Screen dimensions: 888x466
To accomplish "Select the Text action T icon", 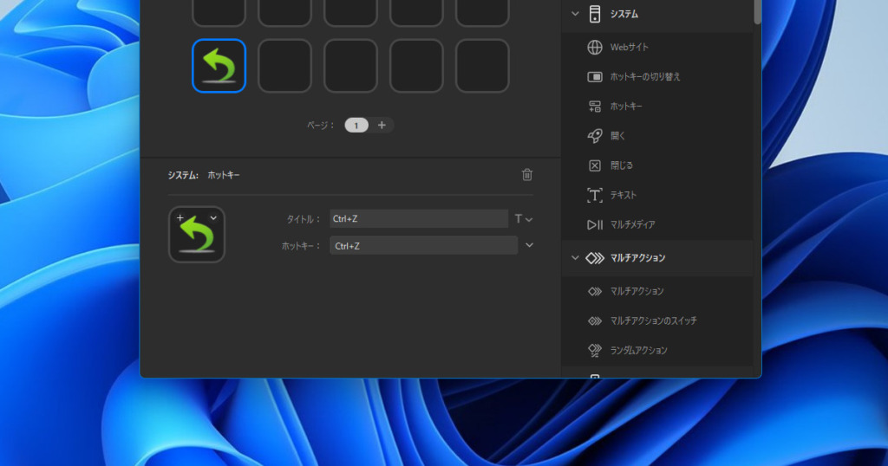I will [594, 195].
